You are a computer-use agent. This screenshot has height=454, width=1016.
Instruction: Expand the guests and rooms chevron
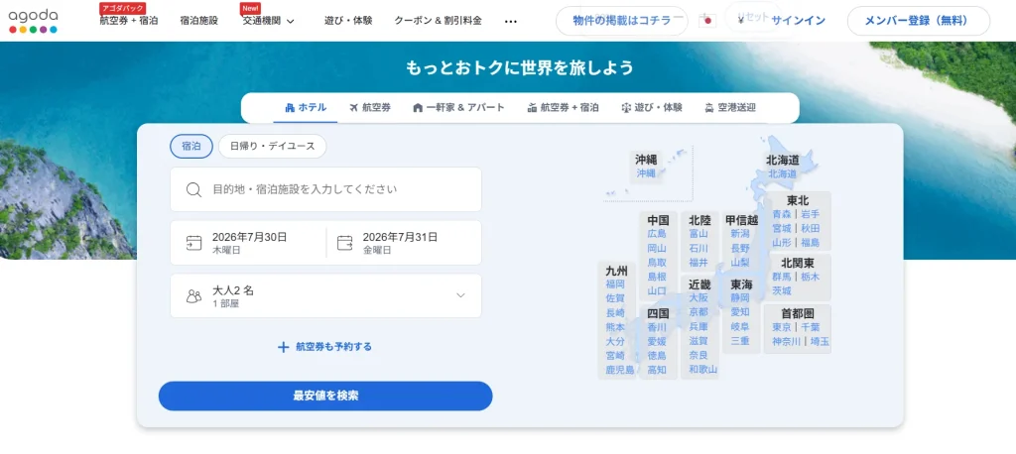coord(460,295)
